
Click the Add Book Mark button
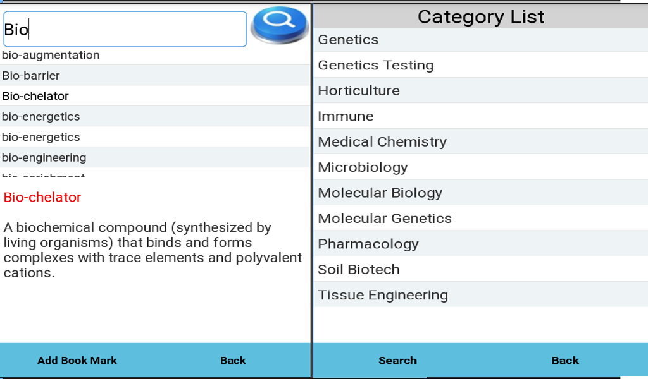77,360
